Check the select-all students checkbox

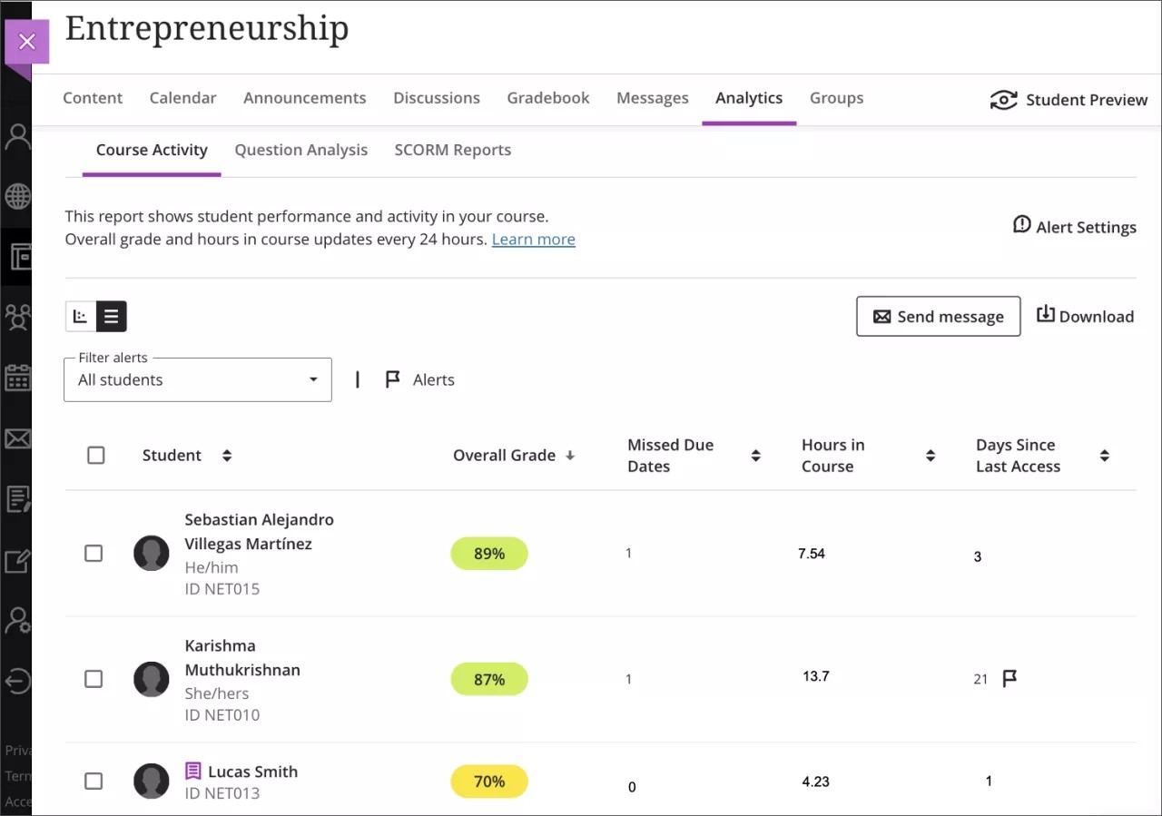tap(96, 456)
